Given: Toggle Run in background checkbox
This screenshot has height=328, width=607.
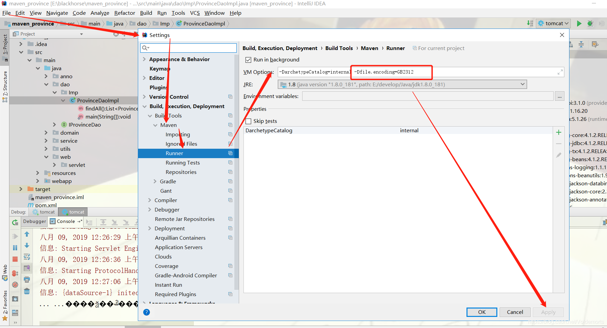Looking at the screenshot, I should click(x=248, y=60).
